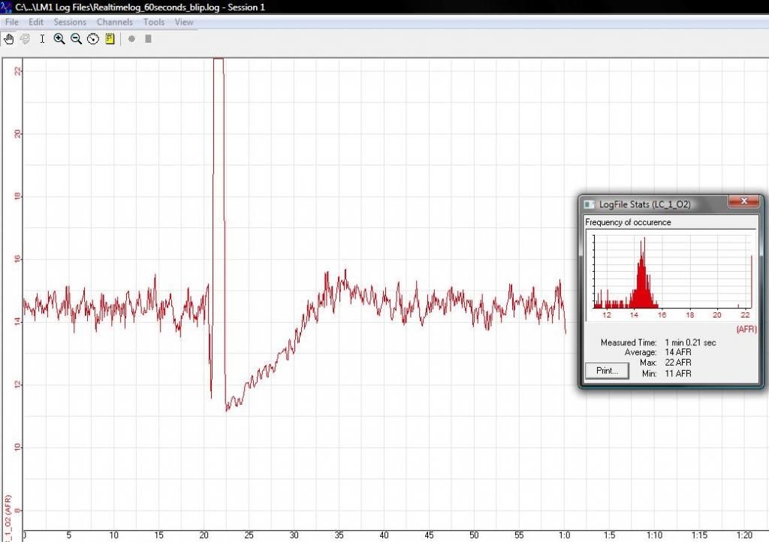Open the gauge dial tool

[x=93, y=38]
